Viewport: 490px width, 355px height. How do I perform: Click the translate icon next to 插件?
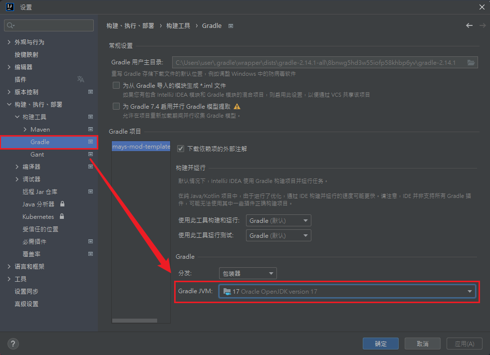[x=81, y=79]
